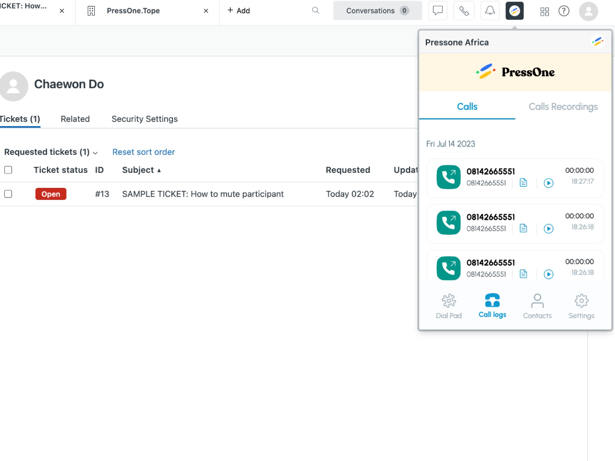Open the Security Settings tab
The image size is (615, 461).
tap(144, 119)
